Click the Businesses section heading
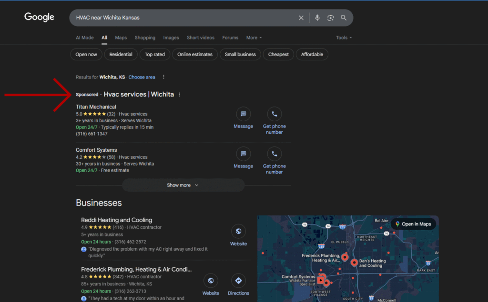The width and height of the screenshot is (488, 302). pyautogui.click(x=99, y=203)
